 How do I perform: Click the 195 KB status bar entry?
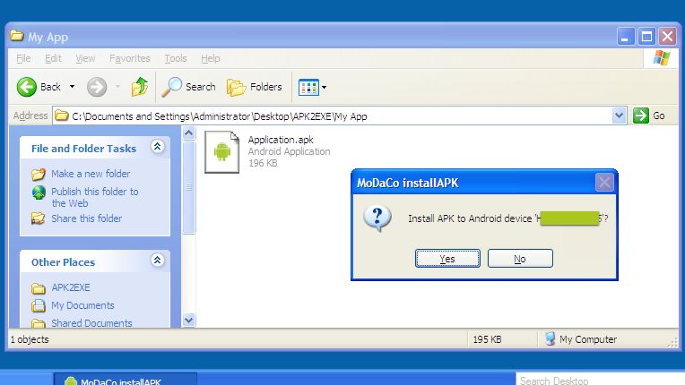pos(487,339)
